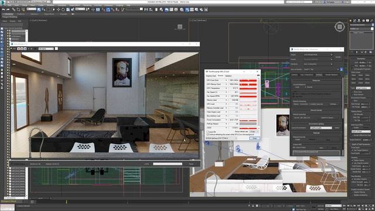Switch to the Hierarchy command panel tab

359,21
